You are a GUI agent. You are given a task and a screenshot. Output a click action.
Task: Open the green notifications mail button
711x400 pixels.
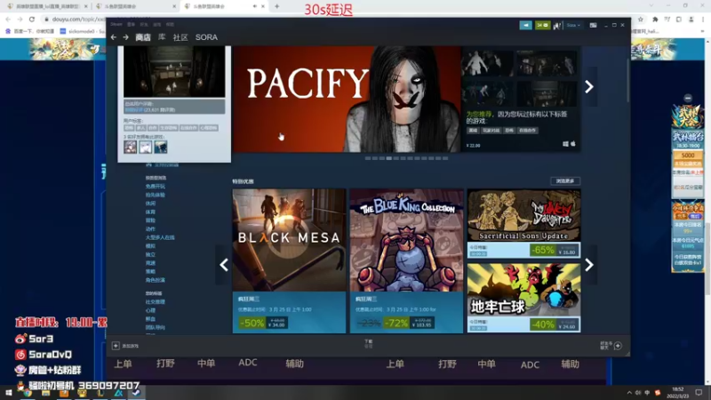click(542, 25)
